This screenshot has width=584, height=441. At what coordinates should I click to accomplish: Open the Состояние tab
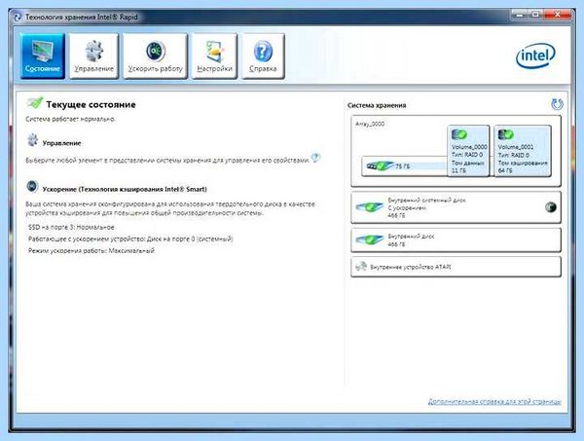pos(43,55)
